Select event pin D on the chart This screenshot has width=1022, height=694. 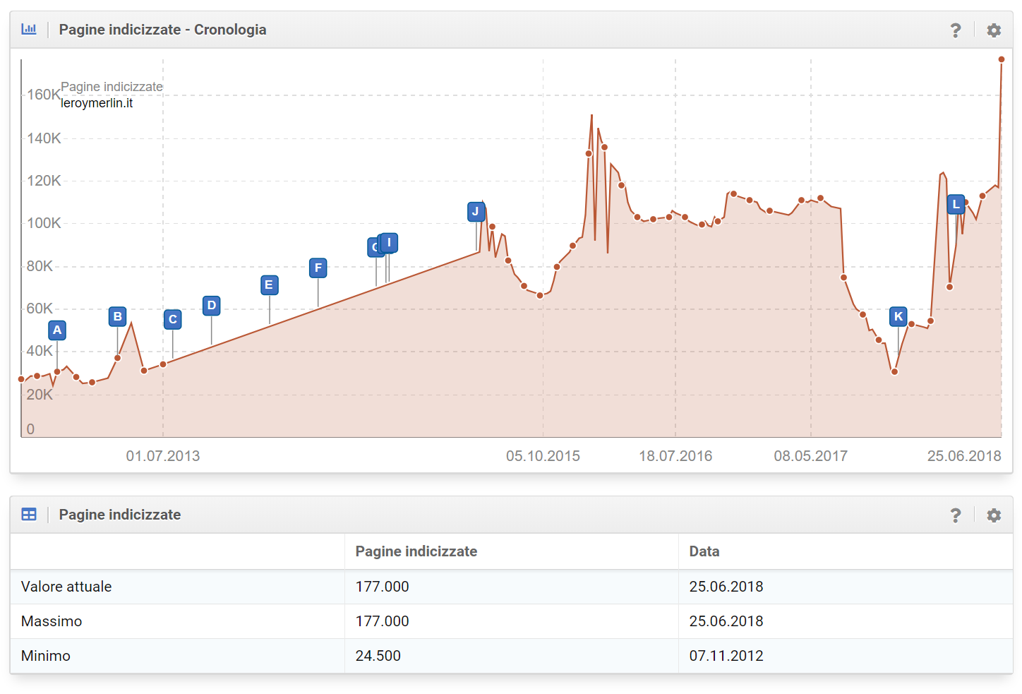pyautogui.click(x=212, y=306)
